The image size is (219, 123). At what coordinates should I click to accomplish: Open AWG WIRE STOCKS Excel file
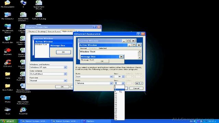tap(23, 17)
